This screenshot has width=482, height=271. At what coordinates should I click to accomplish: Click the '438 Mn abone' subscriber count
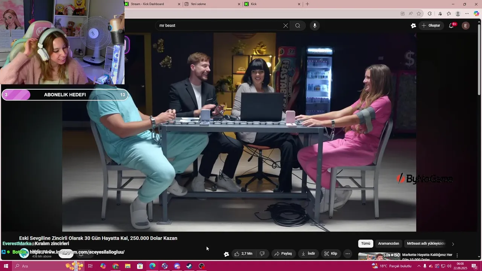point(42,257)
